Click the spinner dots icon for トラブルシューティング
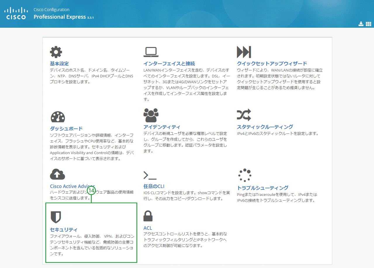 tap(245, 175)
